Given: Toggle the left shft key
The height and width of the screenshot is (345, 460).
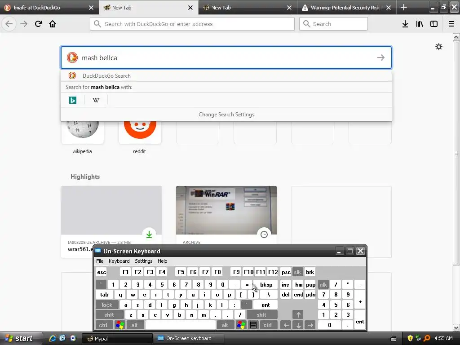Looking at the screenshot, I should click(x=109, y=315).
